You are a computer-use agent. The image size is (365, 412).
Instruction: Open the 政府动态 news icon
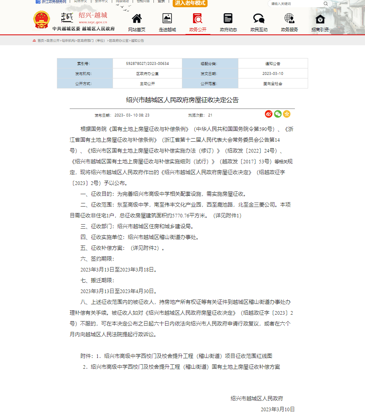tap(228, 18)
